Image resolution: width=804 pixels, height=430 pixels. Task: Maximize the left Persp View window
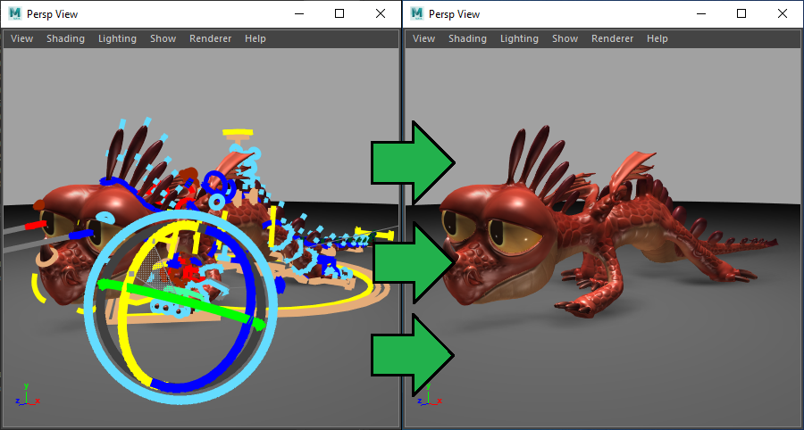tap(339, 13)
